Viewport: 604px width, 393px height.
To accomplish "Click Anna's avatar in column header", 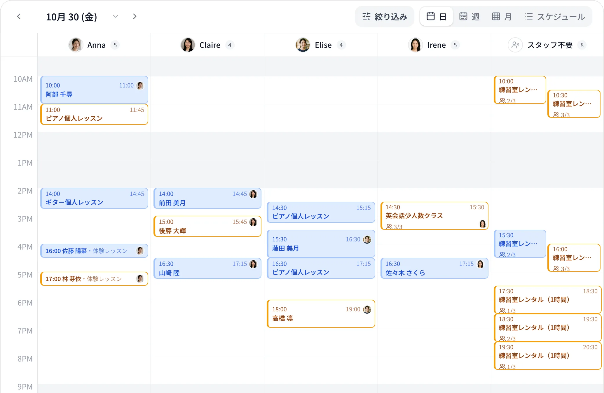I will 76,45.
